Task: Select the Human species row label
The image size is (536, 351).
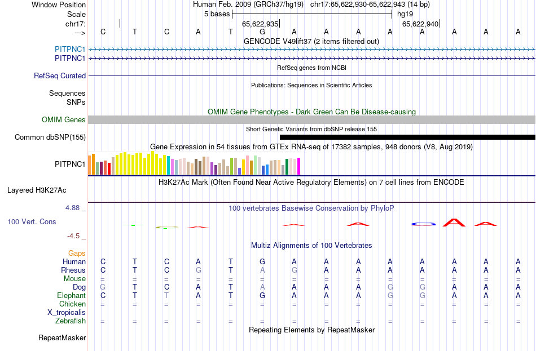Action: (74, 262)
